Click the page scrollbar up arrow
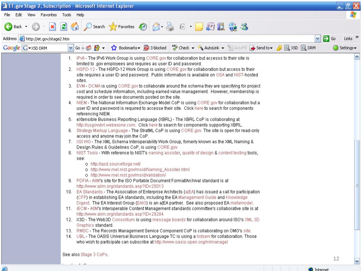 [357, 57]
